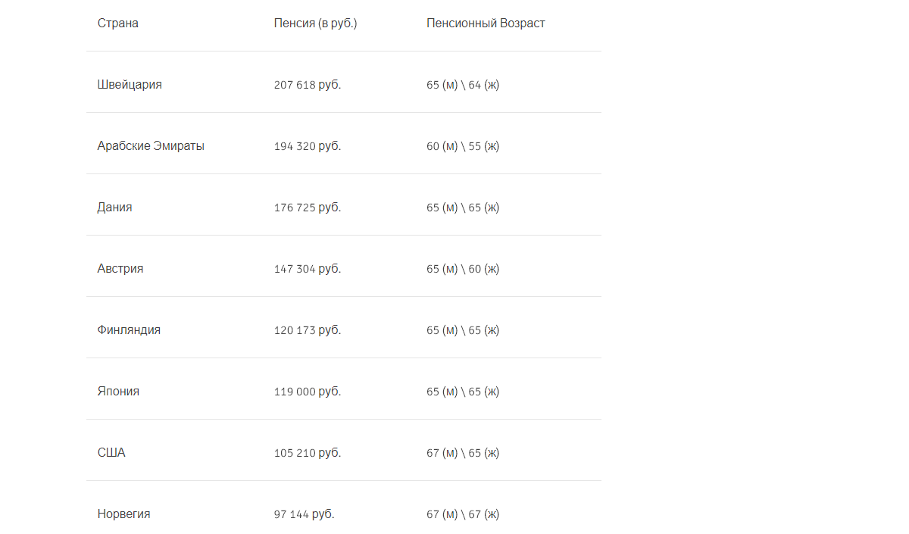Click retirement age 60 (м) \ 55 (ж)
The image size is (909, 534).
(463, 146)
